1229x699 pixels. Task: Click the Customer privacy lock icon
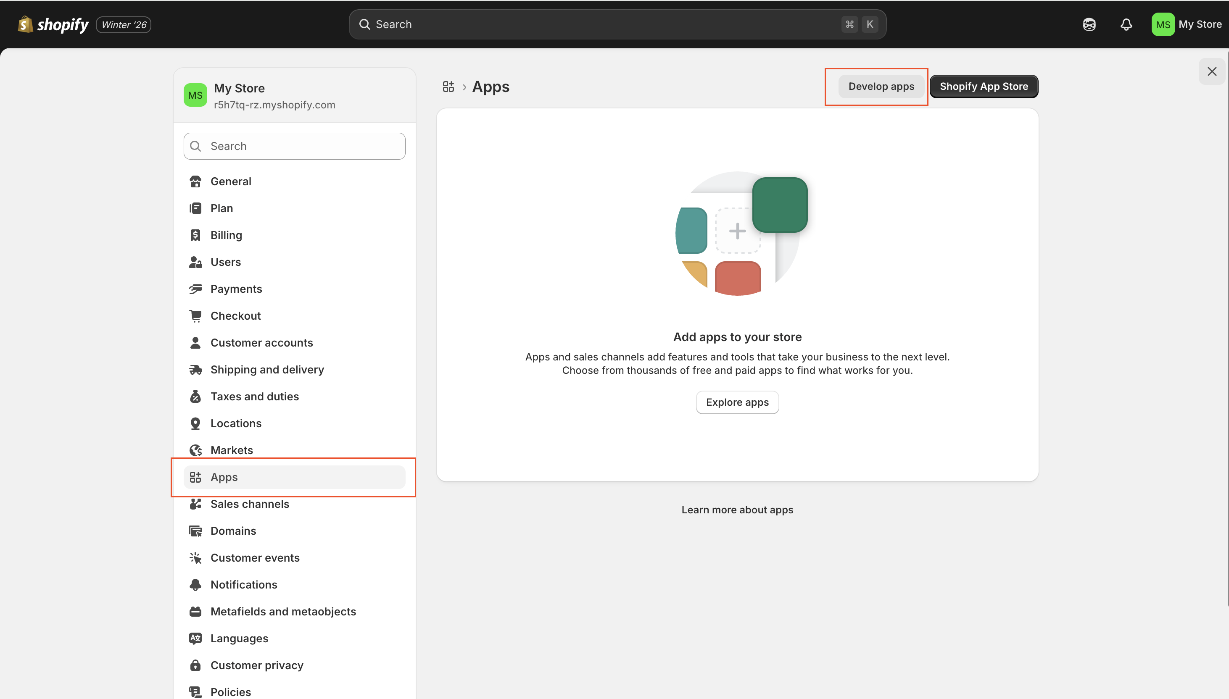coord(195,665)
